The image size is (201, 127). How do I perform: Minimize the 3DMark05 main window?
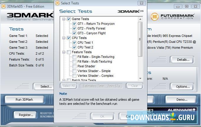[178, 6]
